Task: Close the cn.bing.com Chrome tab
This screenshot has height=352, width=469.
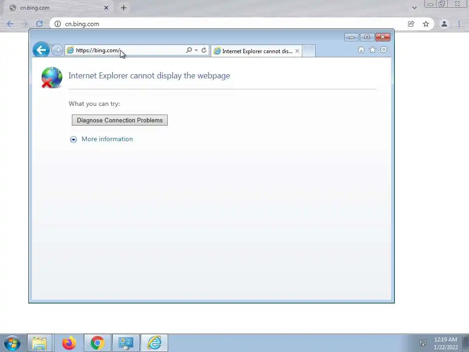Action: (106, 8)
